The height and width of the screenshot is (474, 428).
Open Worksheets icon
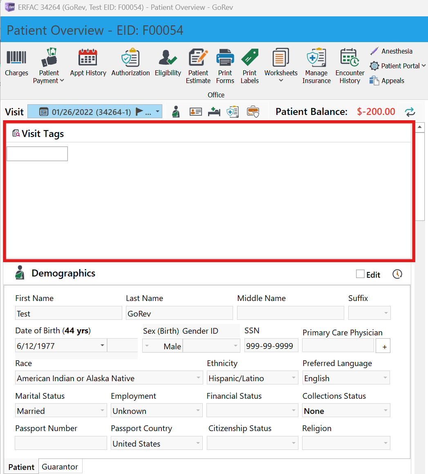[x=281, y=57]
